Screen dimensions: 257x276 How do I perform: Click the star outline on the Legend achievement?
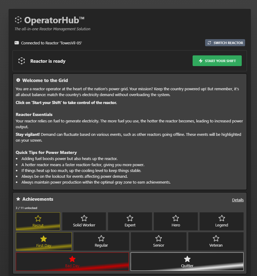click(221, 218)
